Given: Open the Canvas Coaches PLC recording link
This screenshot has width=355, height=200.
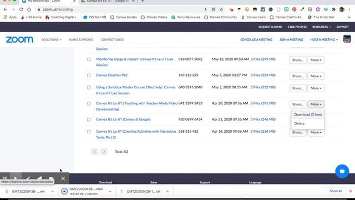Looking at the screenshot, I should (x=112, y=76).
